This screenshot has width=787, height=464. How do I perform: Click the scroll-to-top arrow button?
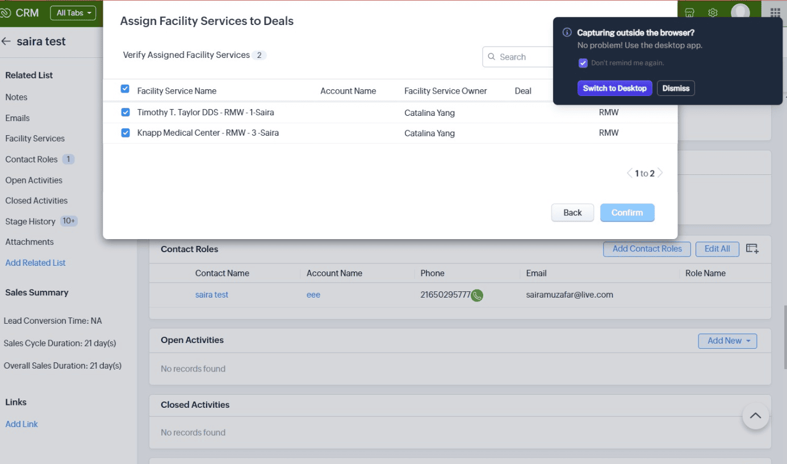click(755, 416)
